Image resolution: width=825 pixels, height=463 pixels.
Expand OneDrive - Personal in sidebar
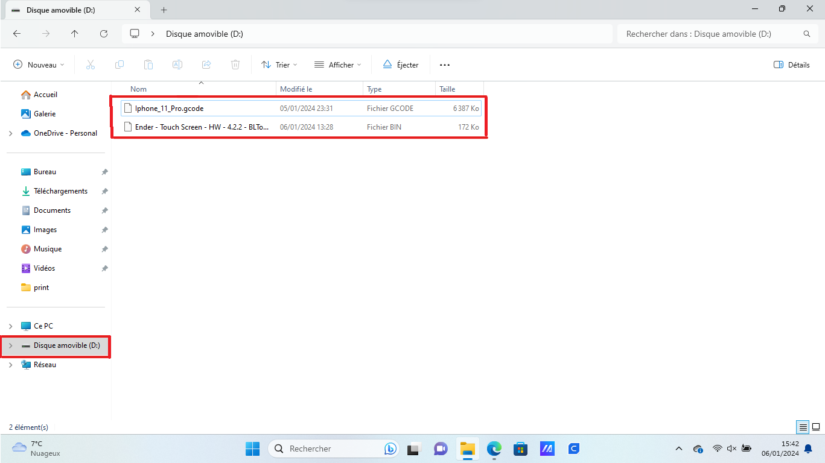pos(11,133)
